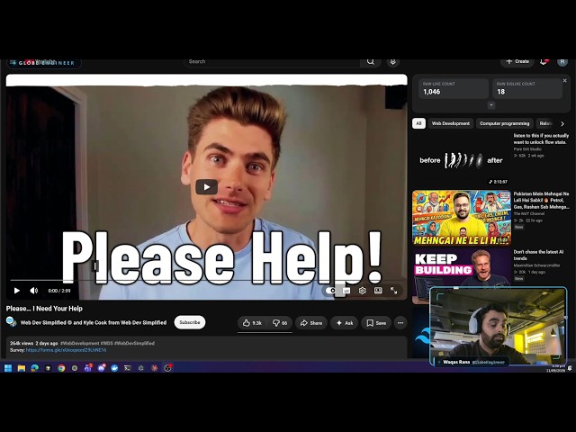This screenshot has width=576, height=432.
Task: Show more filter chips with the right arrow
Action: pyautogui.click(x=562, y=124)
